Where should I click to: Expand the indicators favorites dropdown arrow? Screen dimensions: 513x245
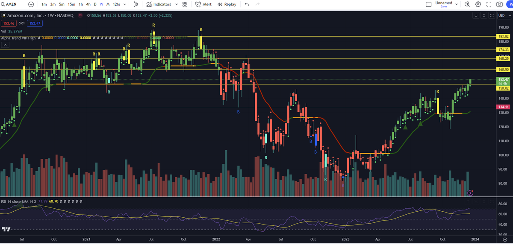tap(176, 4)
